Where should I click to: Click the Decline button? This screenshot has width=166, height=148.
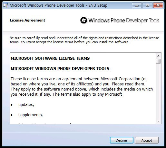pyautogui.click(x=122, y=140)
